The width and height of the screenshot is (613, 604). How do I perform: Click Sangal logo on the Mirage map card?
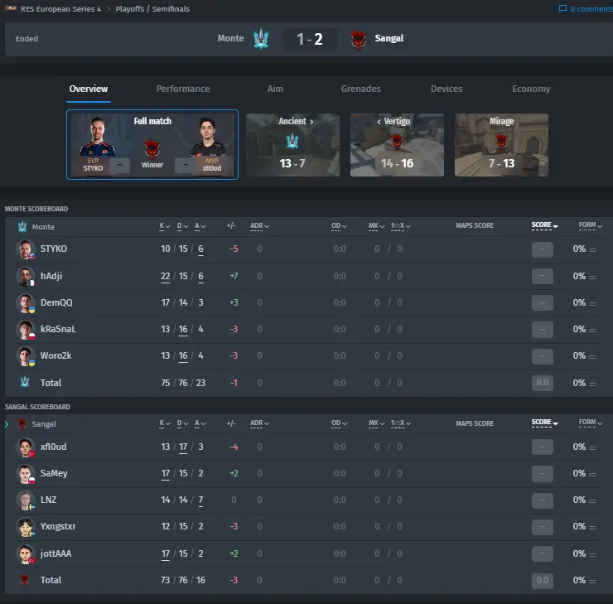click(501, 141)
